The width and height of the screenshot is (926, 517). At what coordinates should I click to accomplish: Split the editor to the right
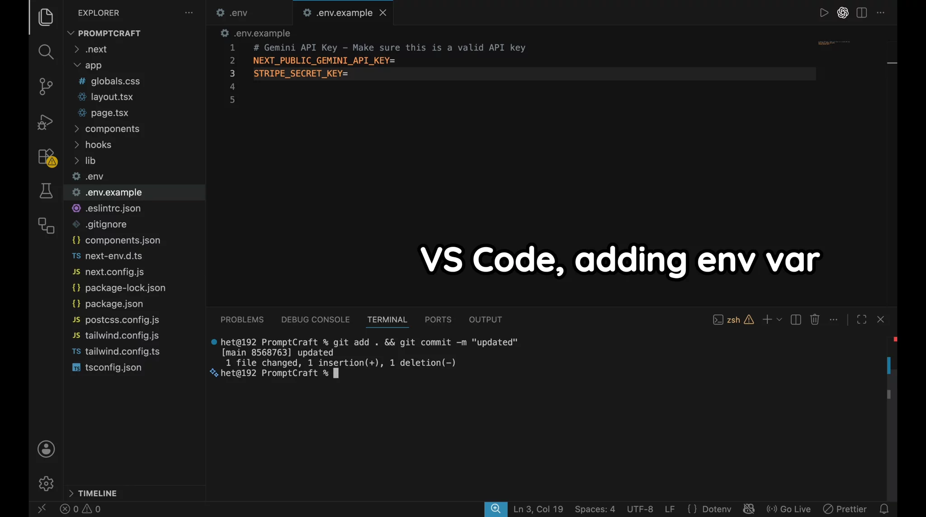point(862,13)
